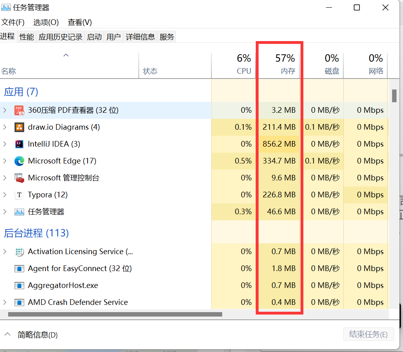Click the vertical scrollbar thumb
This screenshot has width=403, height=352.
click(394, 96)
